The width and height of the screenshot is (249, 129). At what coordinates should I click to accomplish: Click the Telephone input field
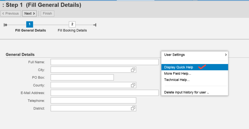[93, 101]
